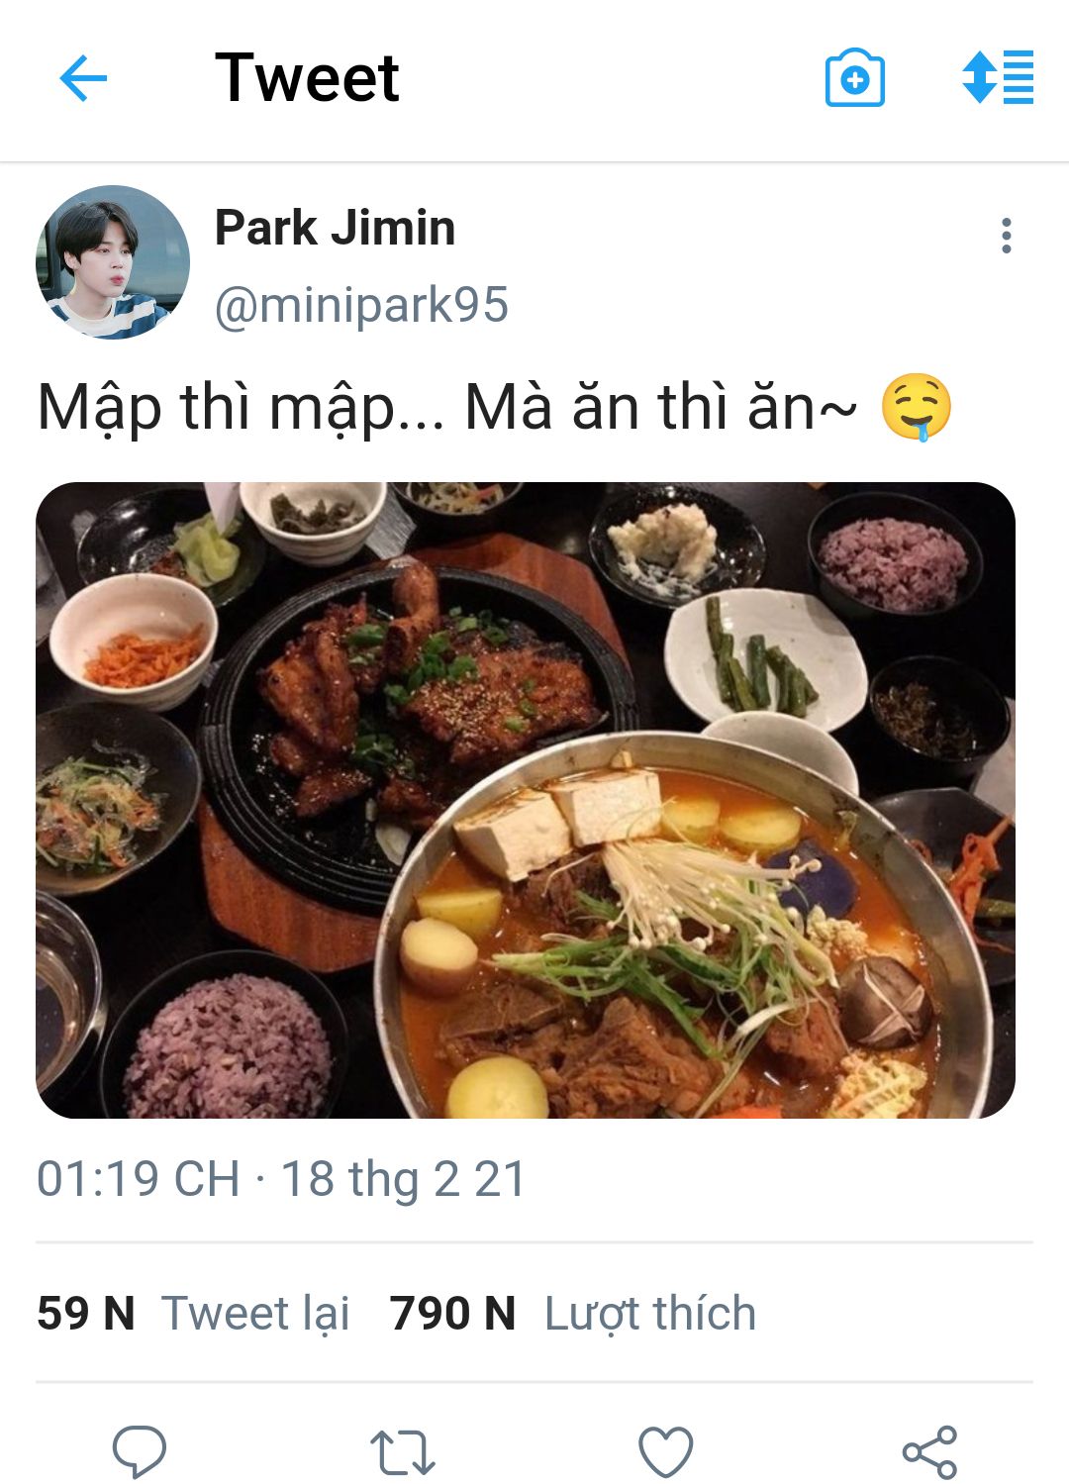Open the Park Jimin display name

[335, 228]
